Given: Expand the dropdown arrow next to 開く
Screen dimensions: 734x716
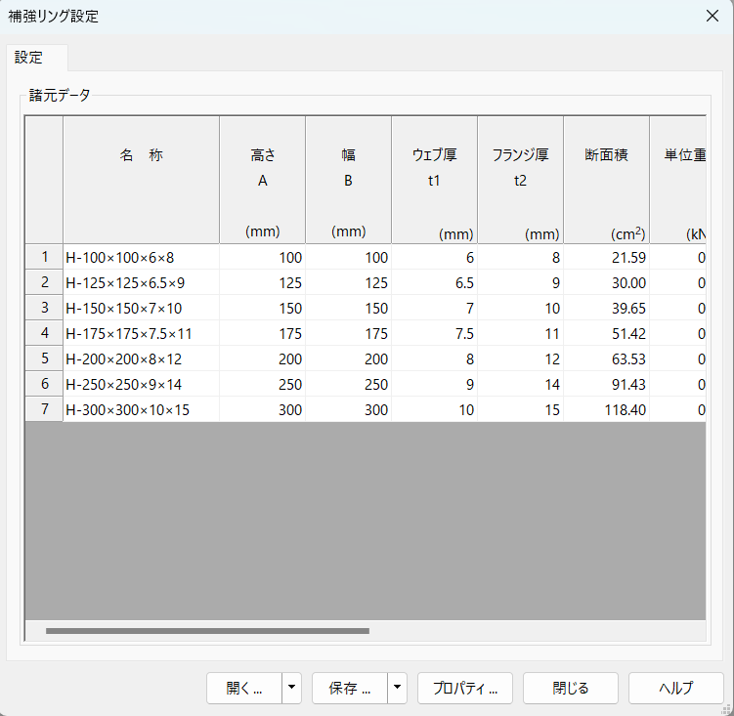Looking at the screenshot, I should (291, 688).
